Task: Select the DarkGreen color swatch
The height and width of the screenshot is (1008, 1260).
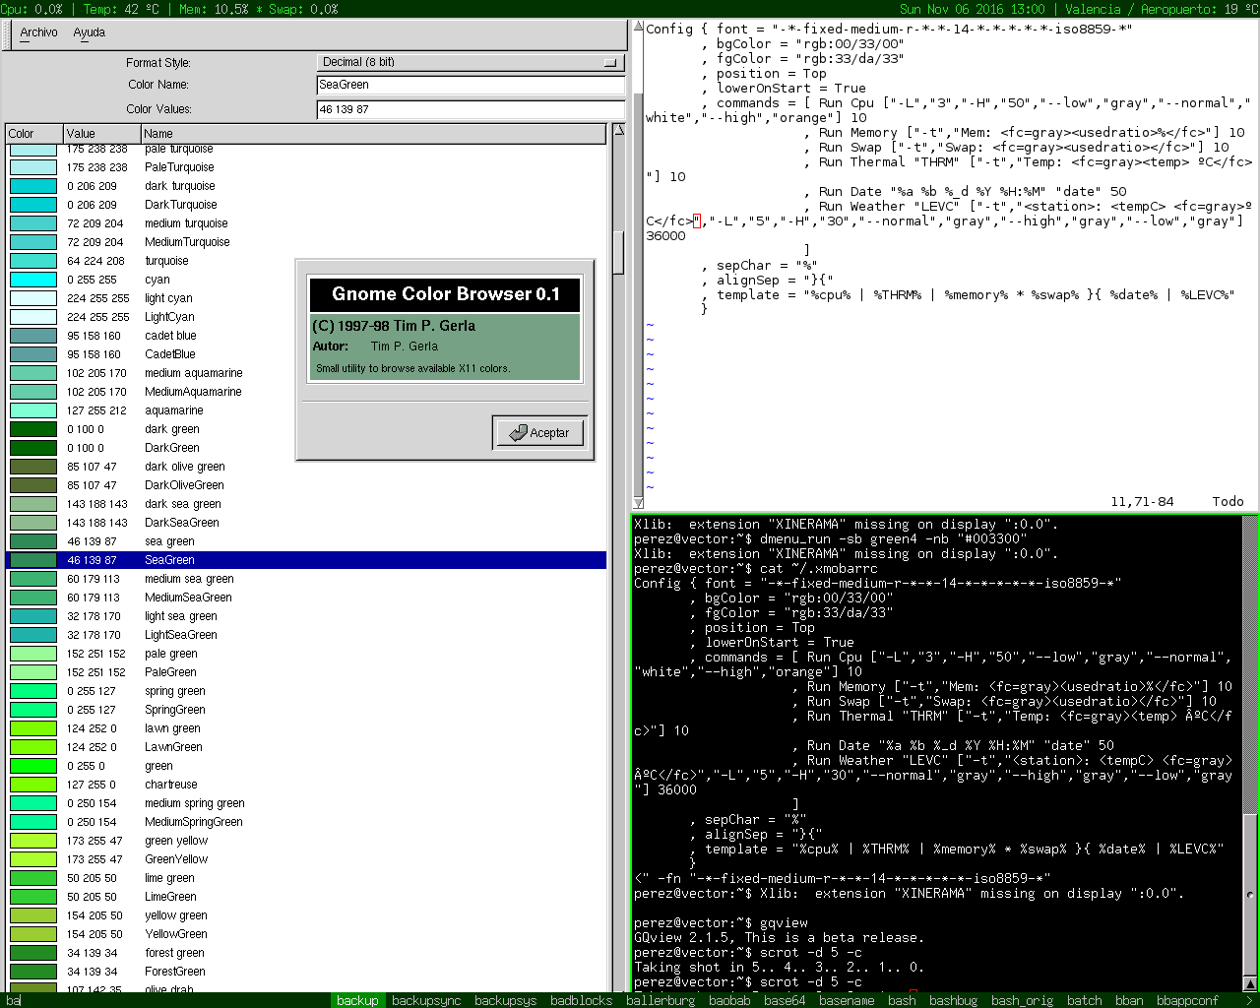Action: 33,448
